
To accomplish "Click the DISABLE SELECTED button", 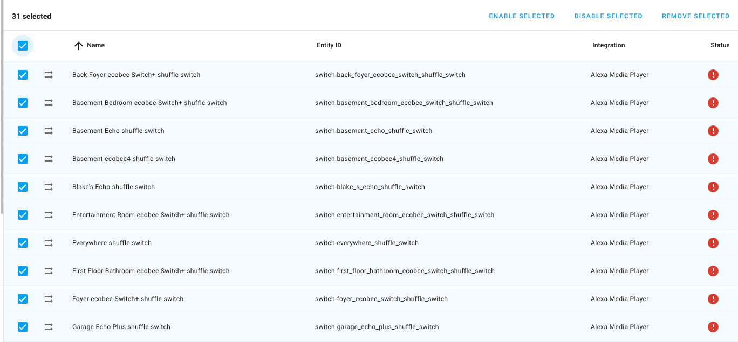I will pos(608,16).
